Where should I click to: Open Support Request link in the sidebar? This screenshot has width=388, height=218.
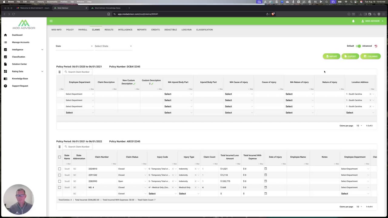point(20,86)
